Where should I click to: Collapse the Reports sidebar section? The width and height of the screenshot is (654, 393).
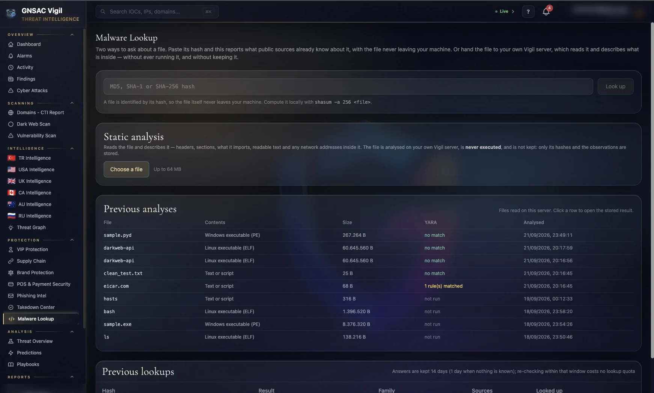tap(72, 377)
